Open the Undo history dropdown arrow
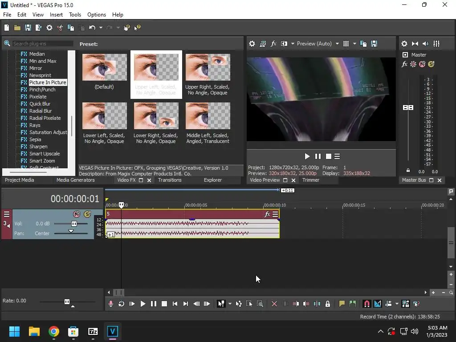The width and height of the screenshot is (456, 342). click(101, 28)
